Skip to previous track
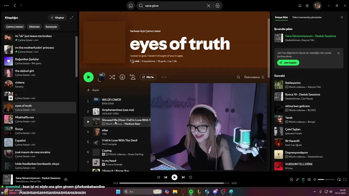This screenshot has width=349, height=196. [x=166, y=177]
